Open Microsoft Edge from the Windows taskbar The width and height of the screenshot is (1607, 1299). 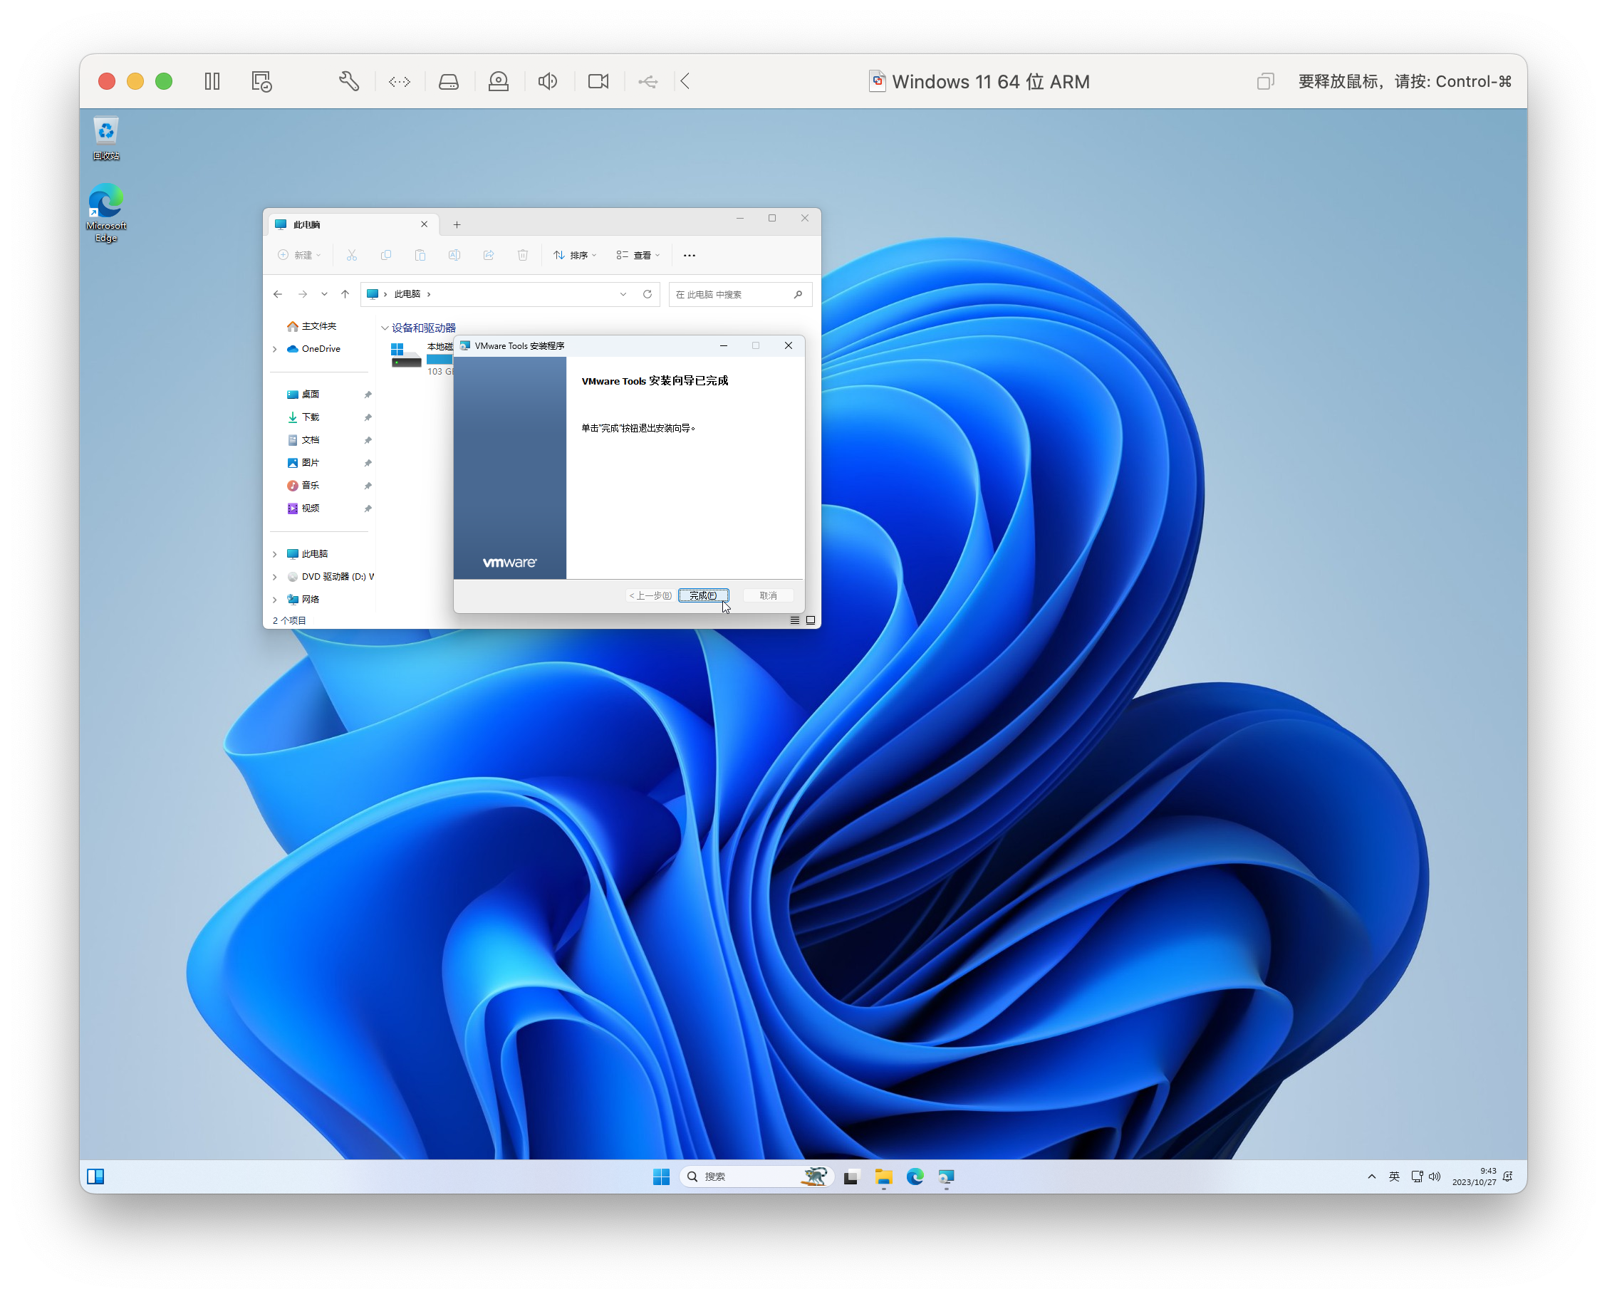tap(915, 1177)
